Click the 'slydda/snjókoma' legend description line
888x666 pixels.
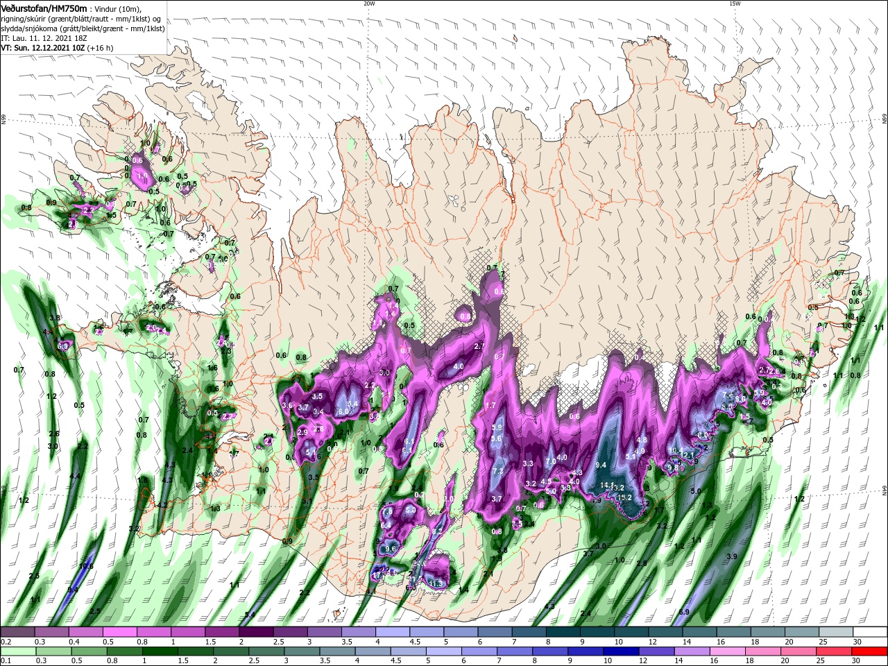pos(83,28)
